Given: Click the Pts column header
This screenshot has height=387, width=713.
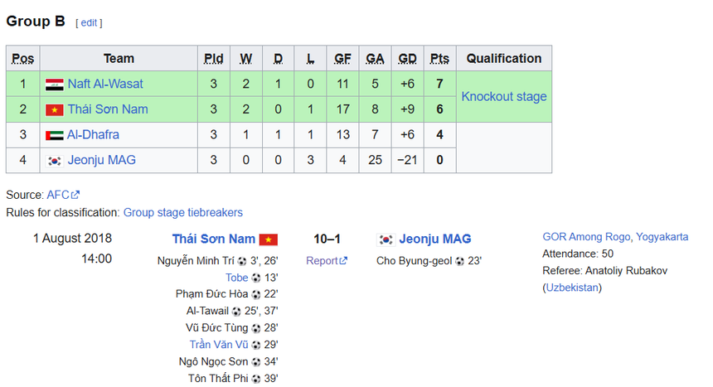Looking at the screenshot, I should coord(439,59).
